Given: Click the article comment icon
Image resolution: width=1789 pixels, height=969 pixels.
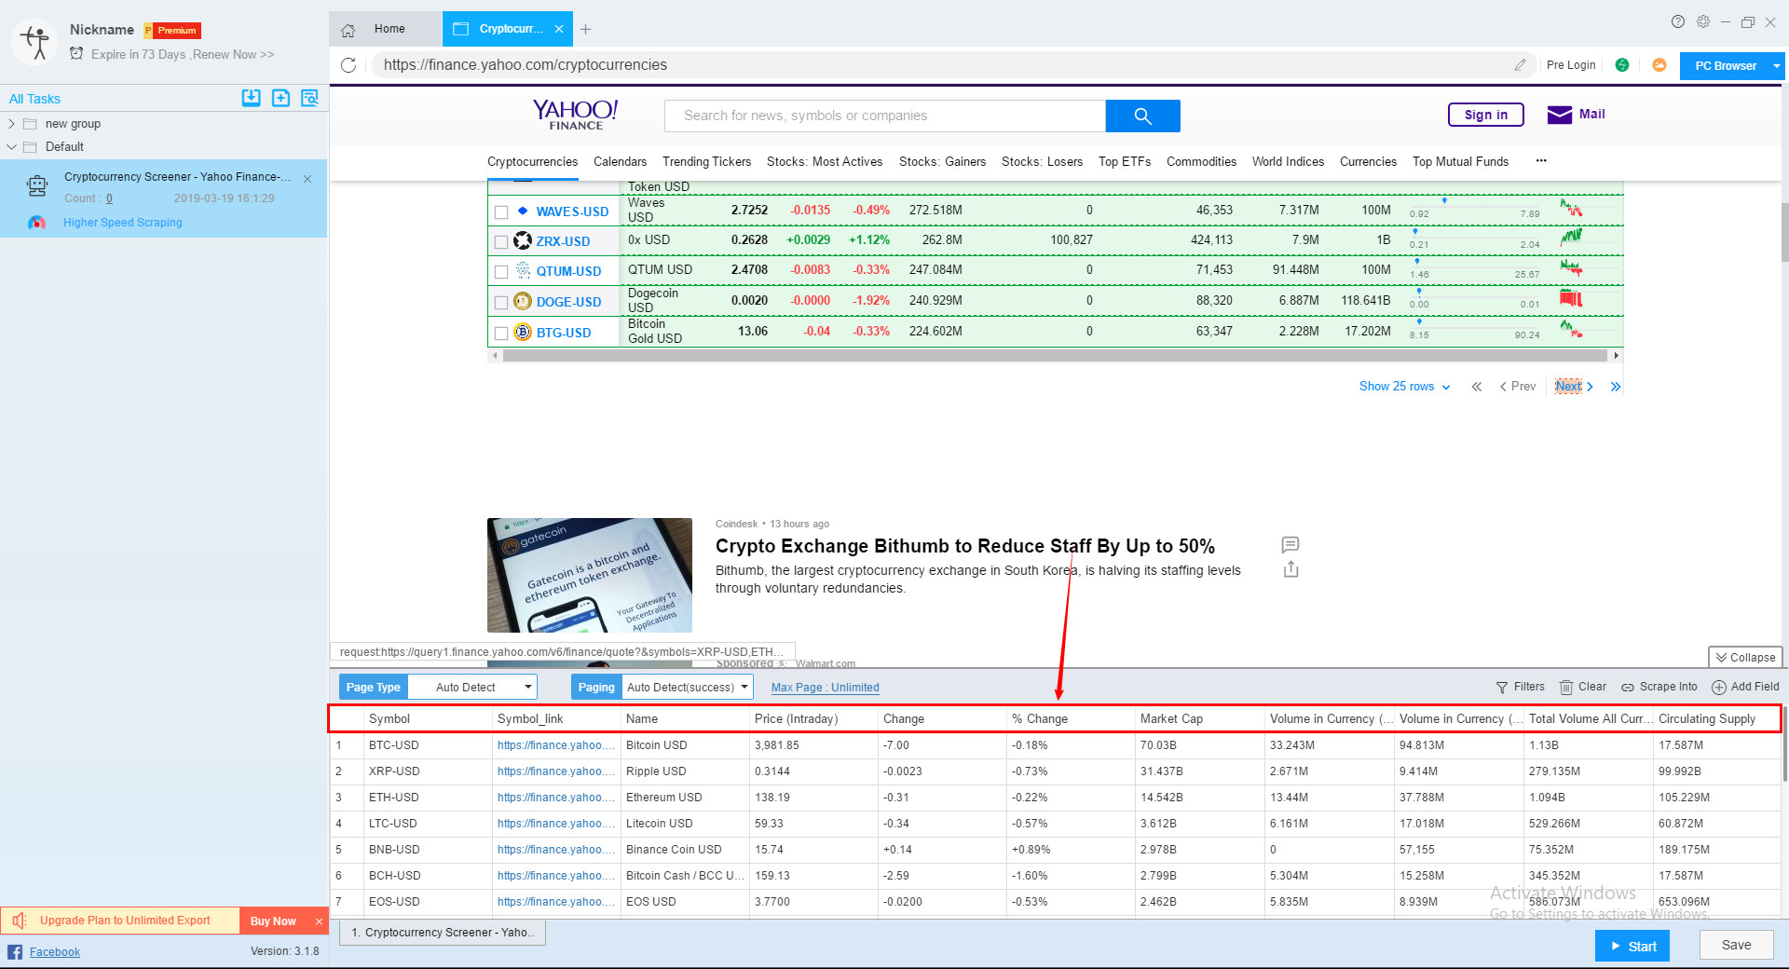Looking at the screenshot, I should click(1291, 544).
